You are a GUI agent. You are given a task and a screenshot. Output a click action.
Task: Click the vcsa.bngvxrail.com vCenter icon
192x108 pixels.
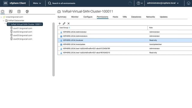coord(4,17)
